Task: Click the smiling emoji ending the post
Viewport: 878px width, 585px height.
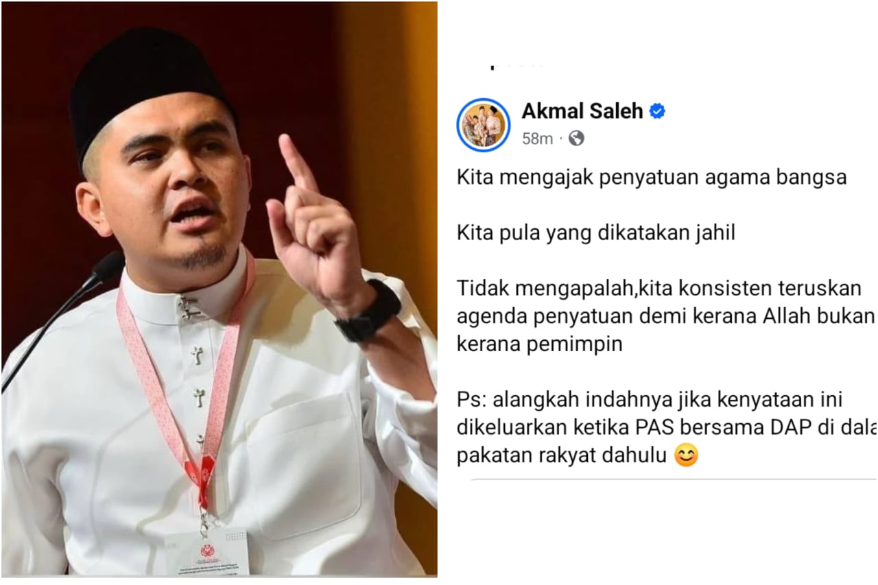Action: [x=686, y=456]
